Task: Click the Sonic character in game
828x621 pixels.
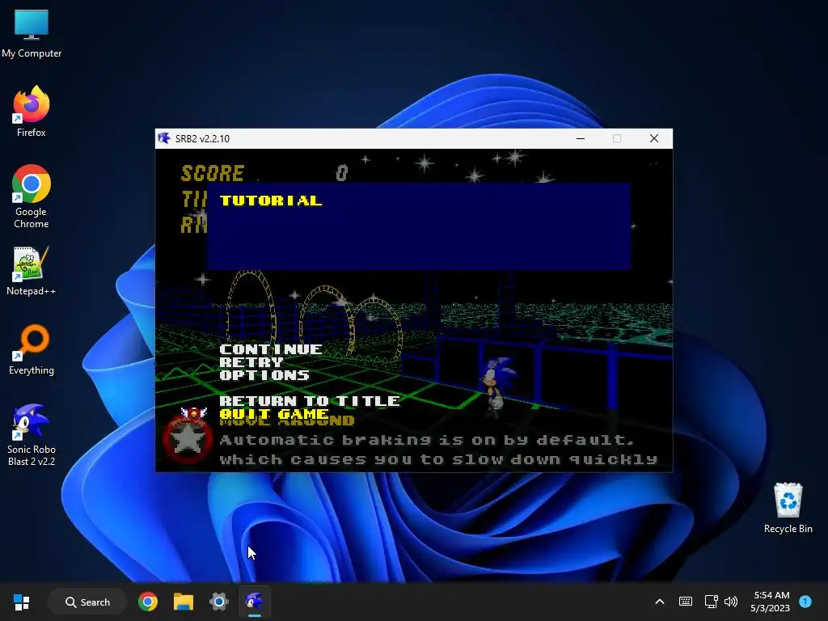Action: tap(496, 386)
